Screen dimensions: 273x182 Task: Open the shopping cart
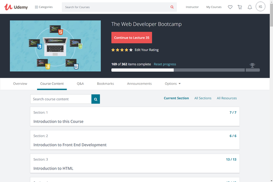pyautogui.click(x=240, y=7)
